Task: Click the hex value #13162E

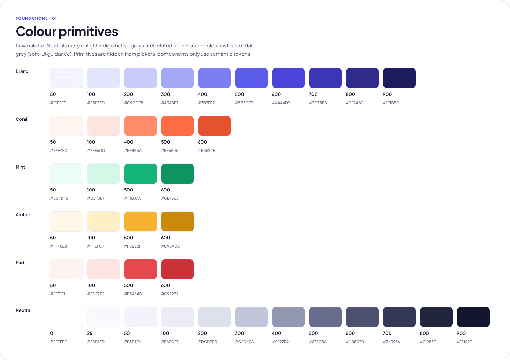Action: tap(464, 342)
